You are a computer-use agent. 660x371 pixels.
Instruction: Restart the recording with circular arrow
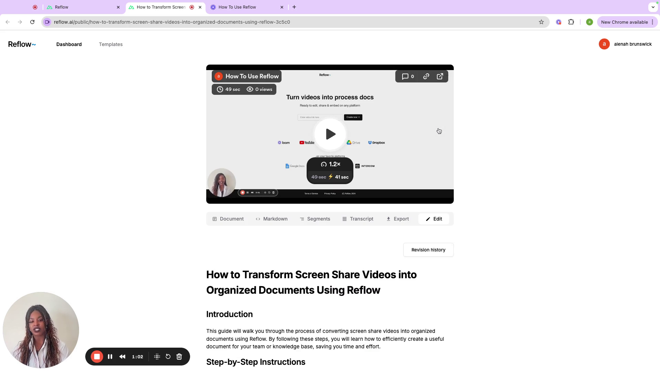168,357
